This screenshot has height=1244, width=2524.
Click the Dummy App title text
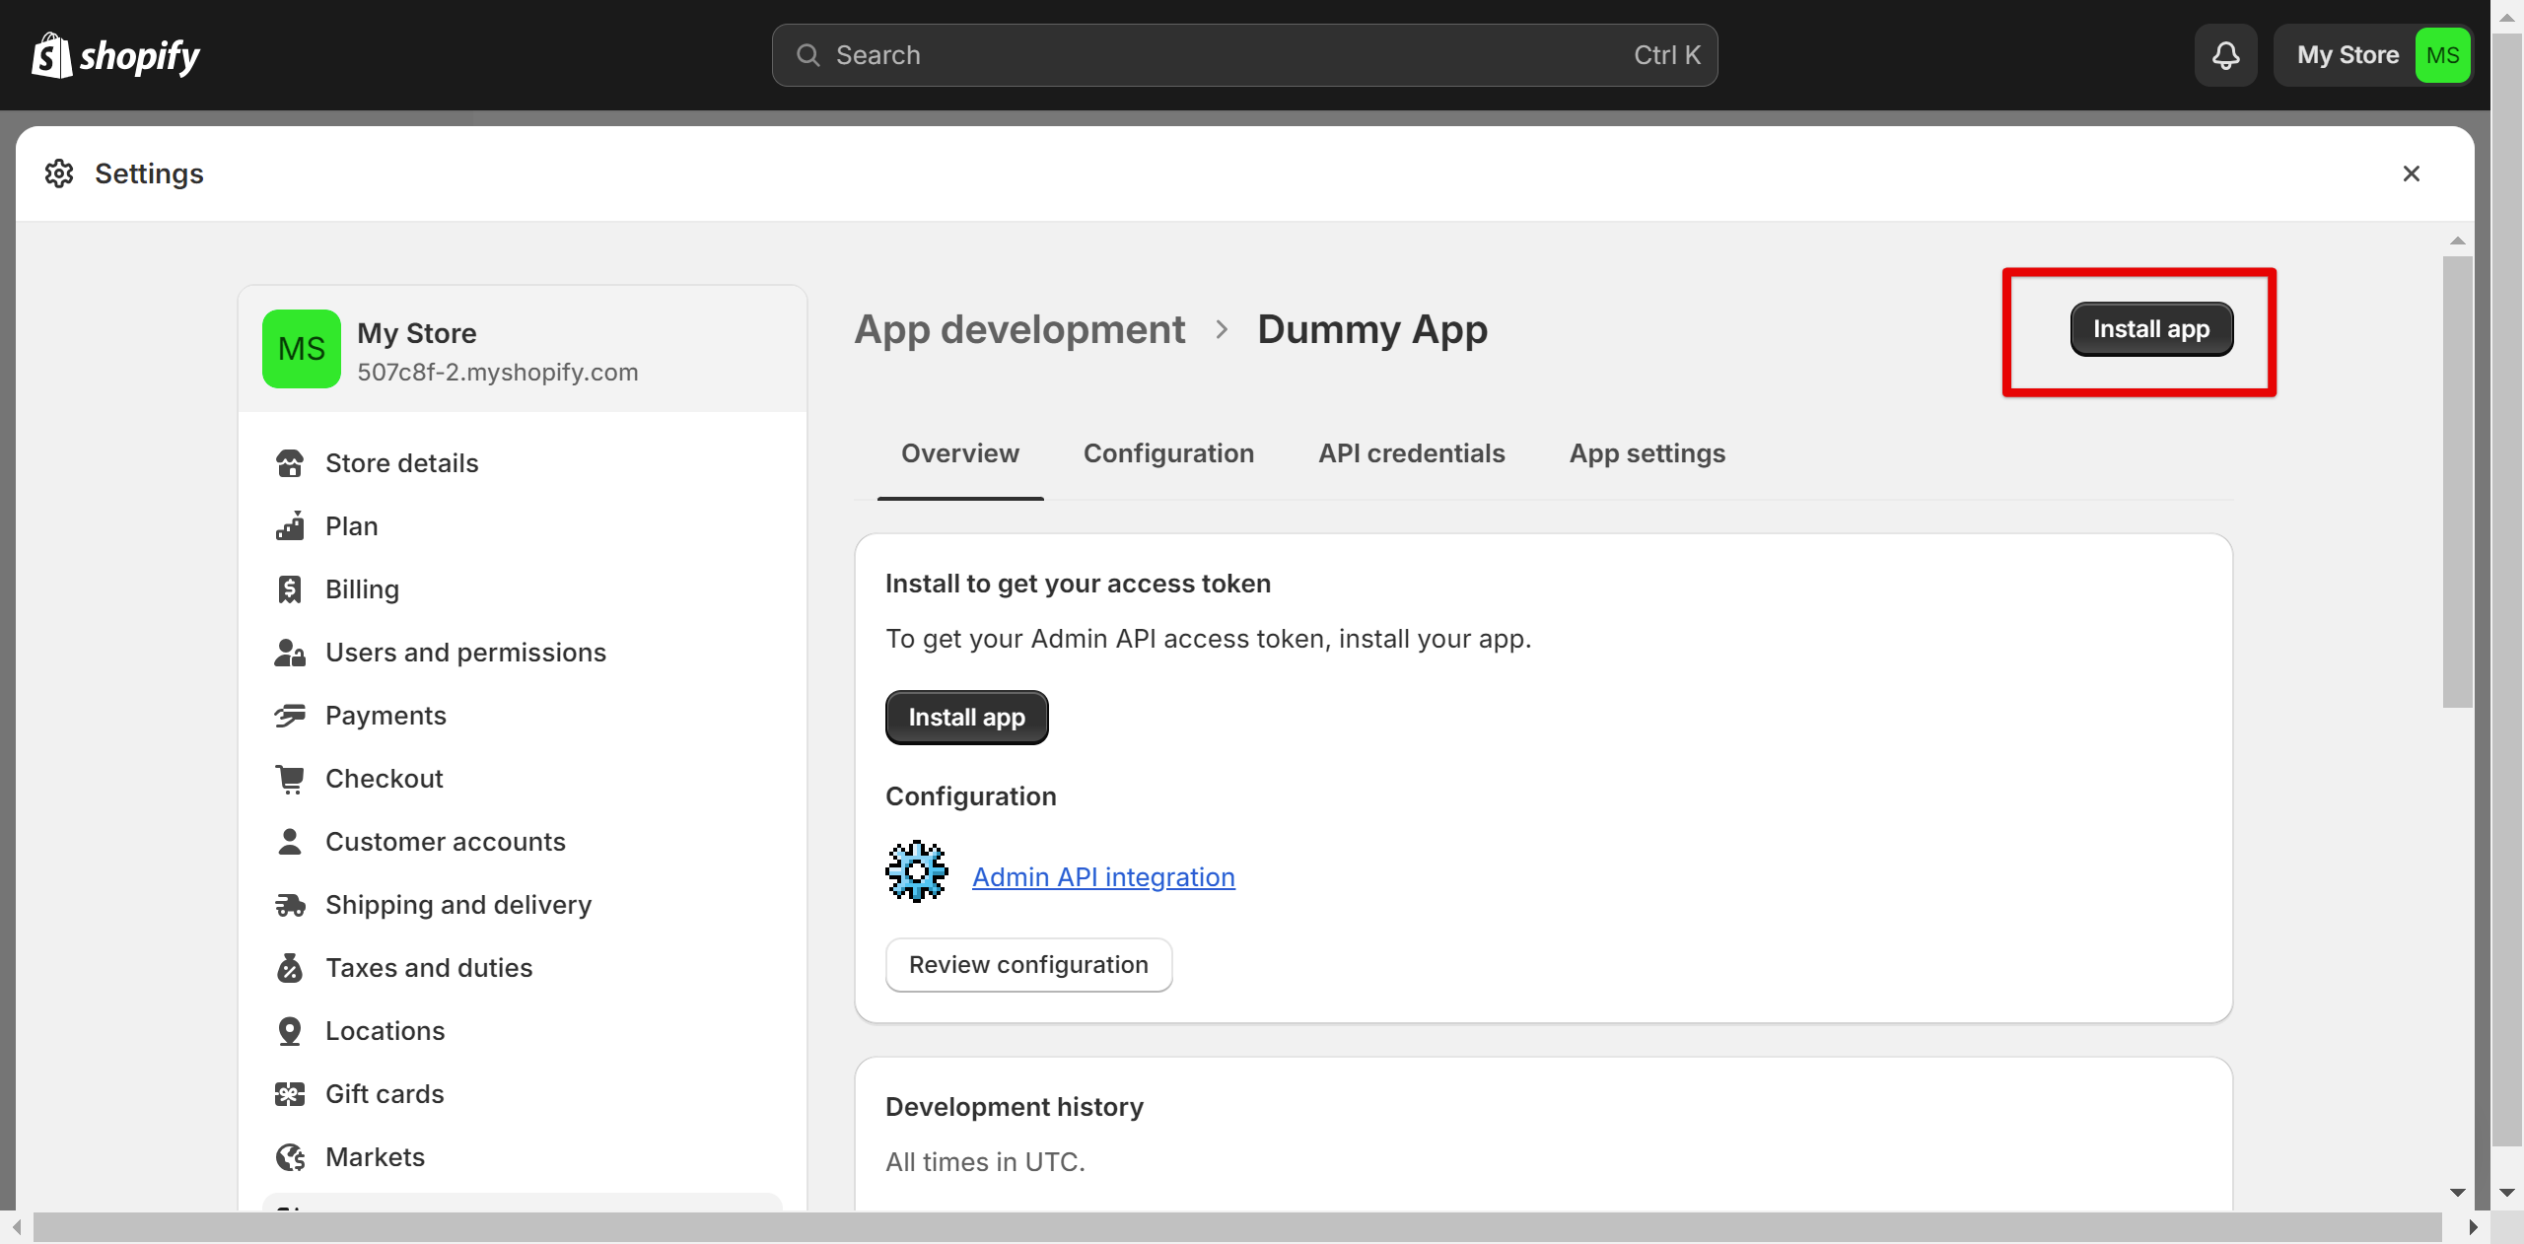pyautogui.click(x=1372, y=329)
